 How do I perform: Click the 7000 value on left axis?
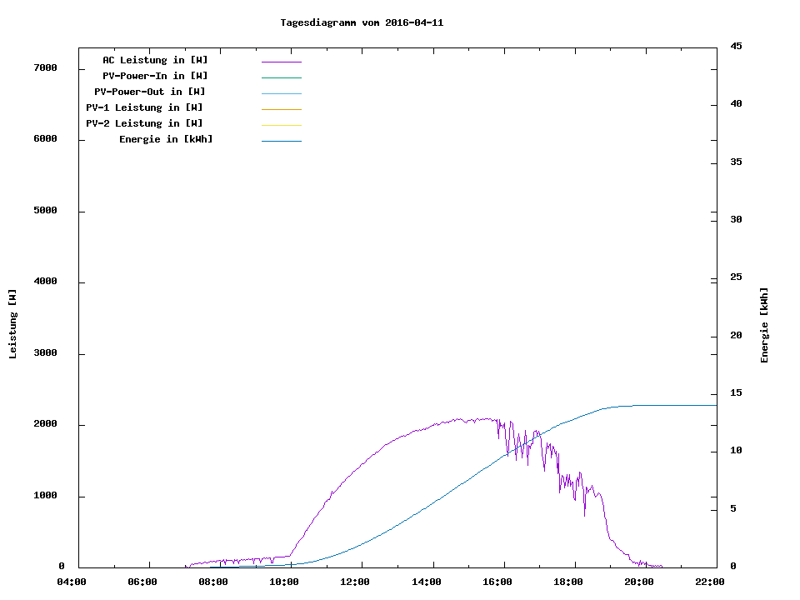45,68
